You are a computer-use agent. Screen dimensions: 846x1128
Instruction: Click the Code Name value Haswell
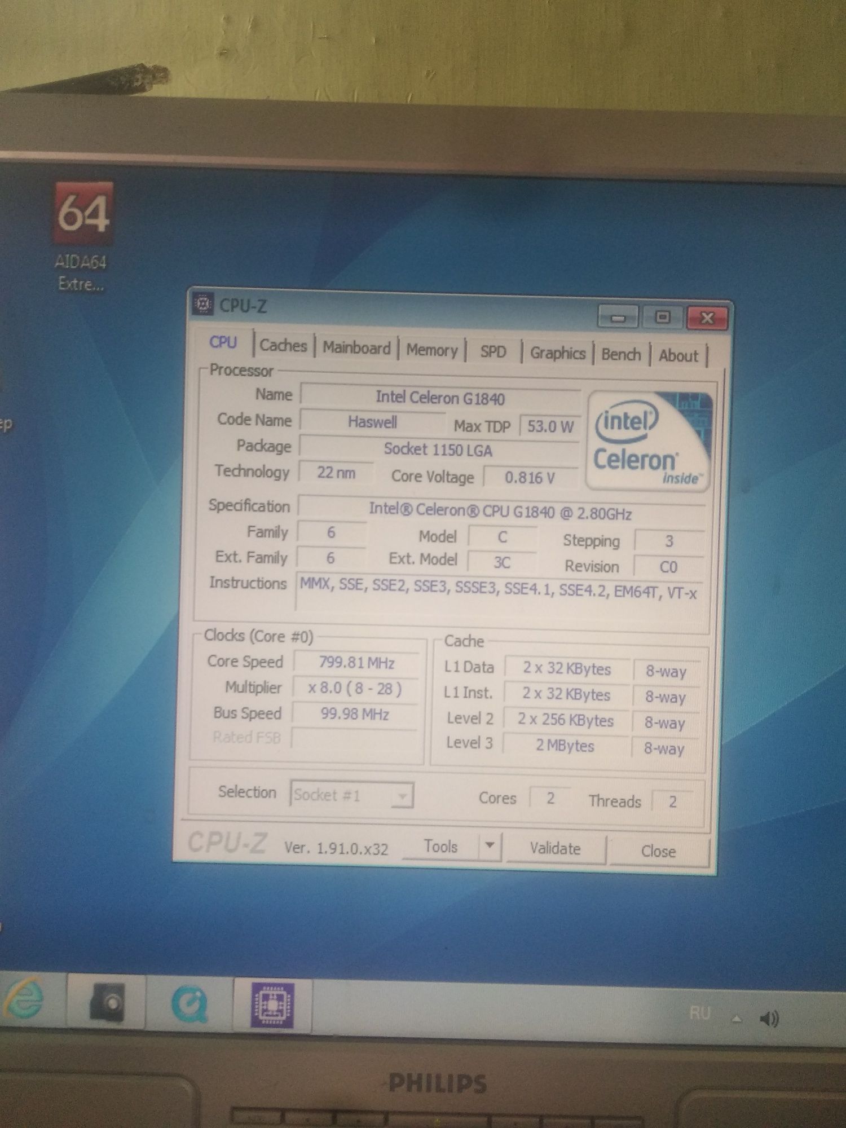pos(372,422)
